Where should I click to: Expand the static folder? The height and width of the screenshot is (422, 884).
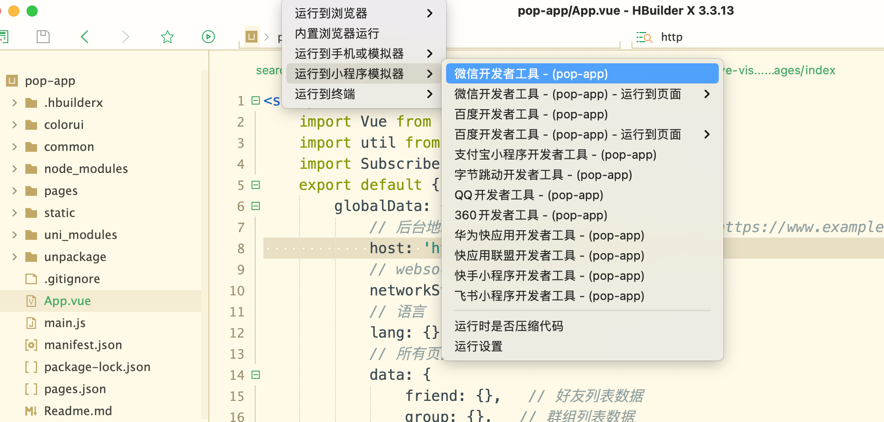tap(15, 212)
